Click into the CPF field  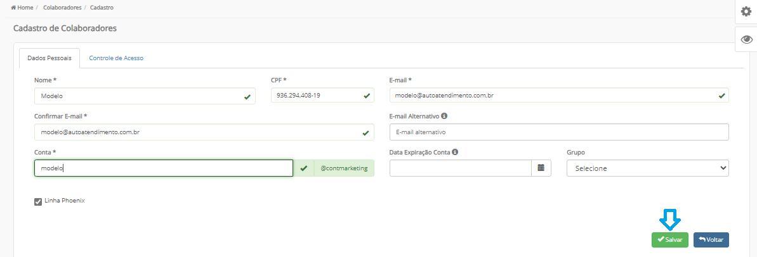[x=322, y=96]
